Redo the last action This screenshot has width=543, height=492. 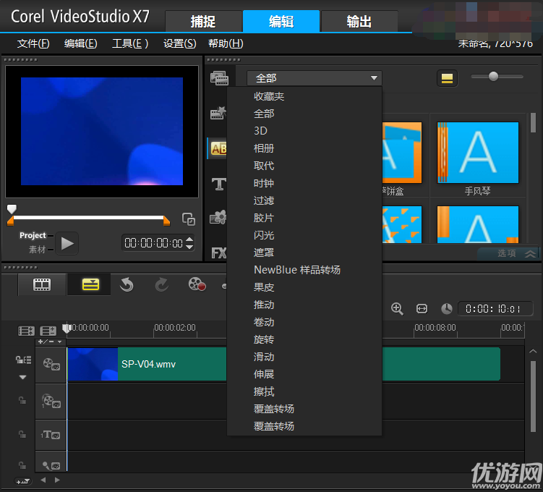coord(162,285)
